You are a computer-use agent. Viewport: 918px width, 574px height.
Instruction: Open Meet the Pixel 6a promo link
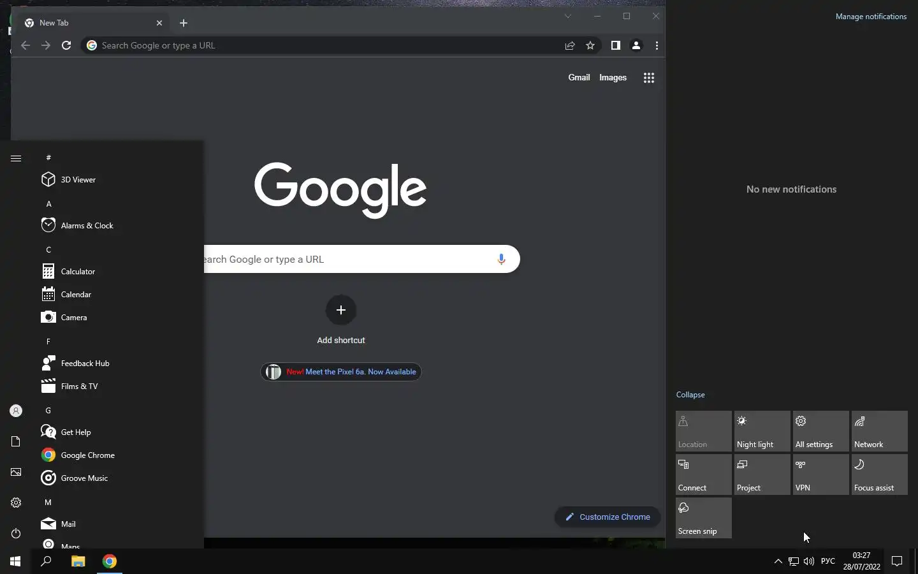[341, 372]
